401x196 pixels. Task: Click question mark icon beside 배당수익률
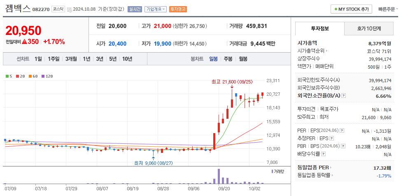point(324,154)
